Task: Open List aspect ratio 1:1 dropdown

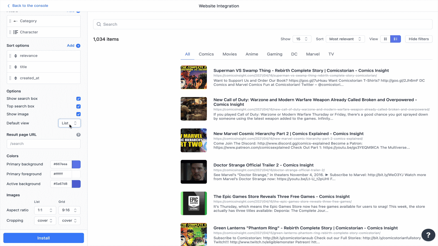Action: [45, 210]
